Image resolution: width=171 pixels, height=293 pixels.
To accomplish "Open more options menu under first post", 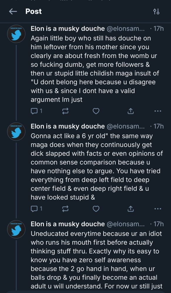I will [x=158, y=111].
